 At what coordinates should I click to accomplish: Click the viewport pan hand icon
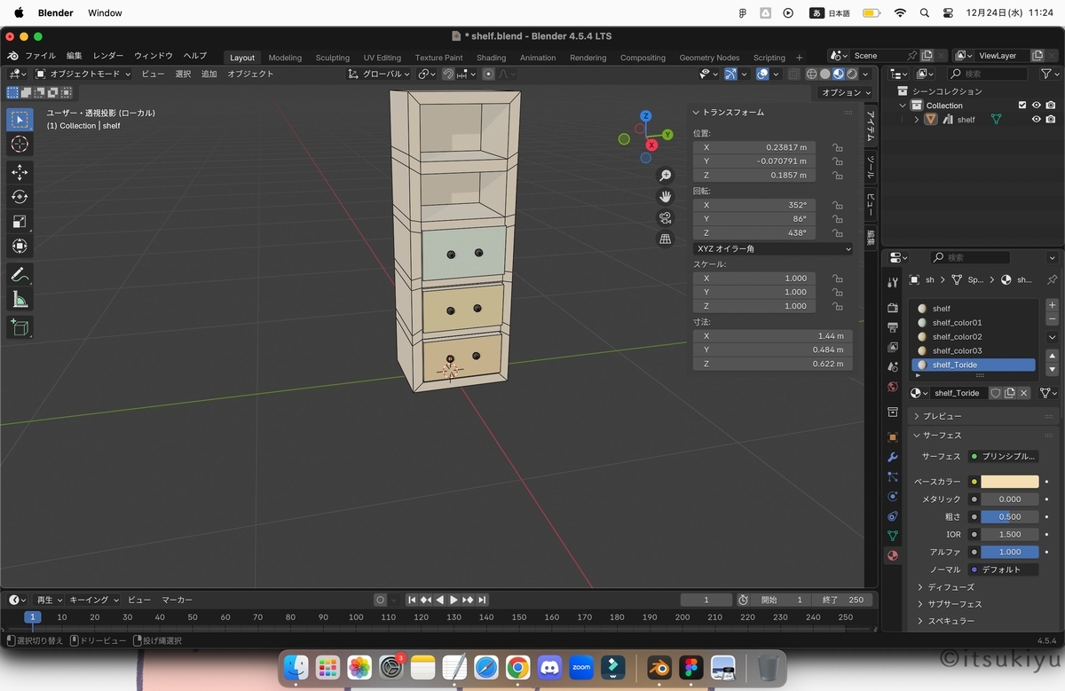[666, 197]
